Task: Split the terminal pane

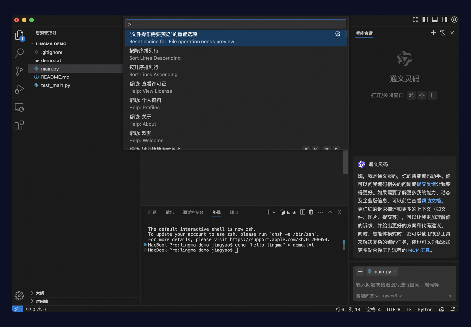Action: coord(303,212)
